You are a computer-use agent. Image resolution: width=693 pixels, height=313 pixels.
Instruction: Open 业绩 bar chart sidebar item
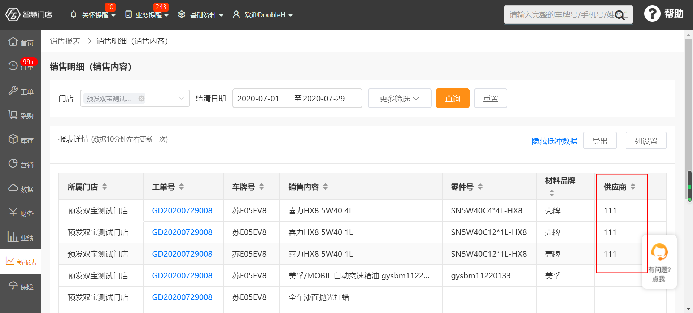coord(21,237)
